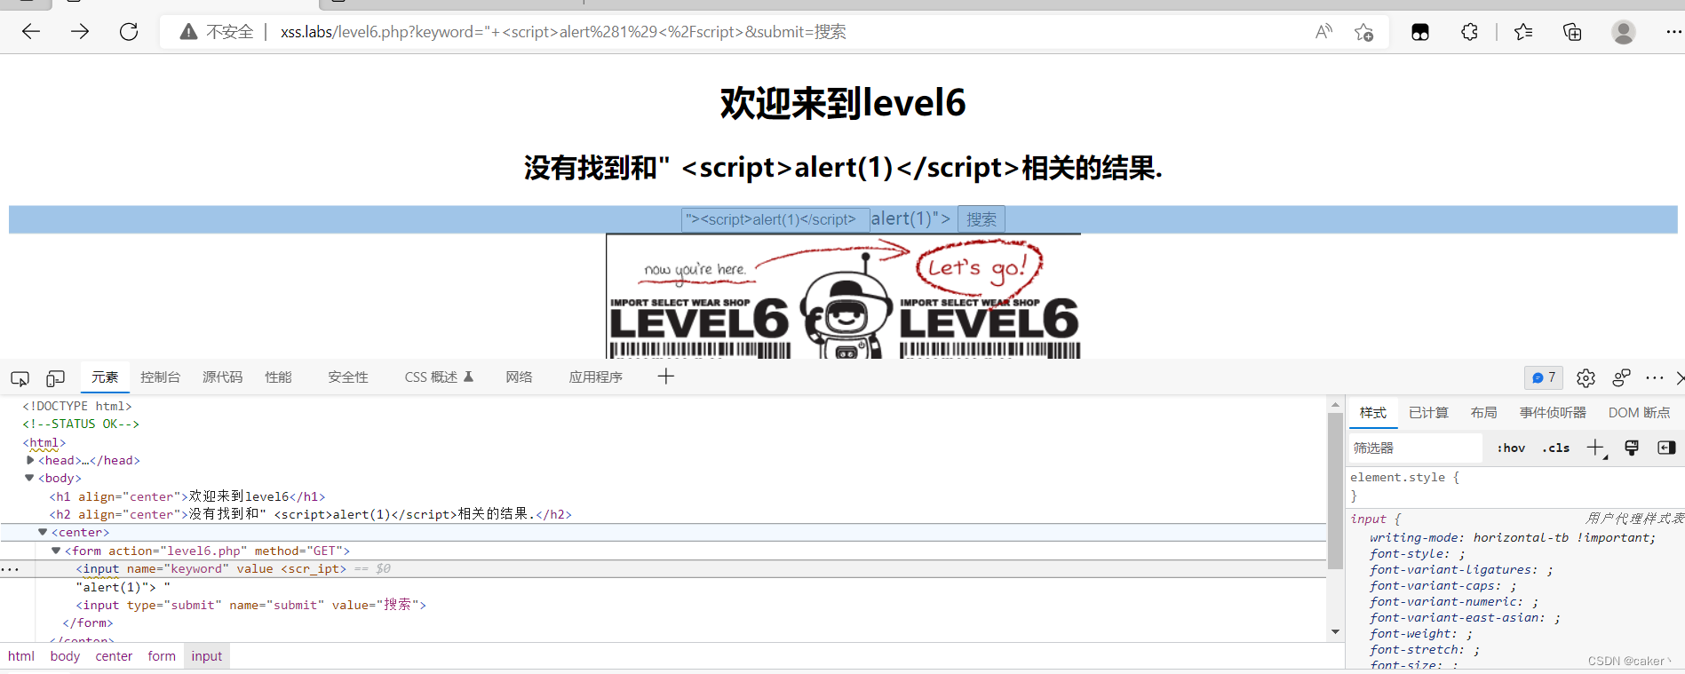Viewport: 1685px width, 674px height.
Task: Select the 安全性 tab
Action: click(x=347, y=377)
